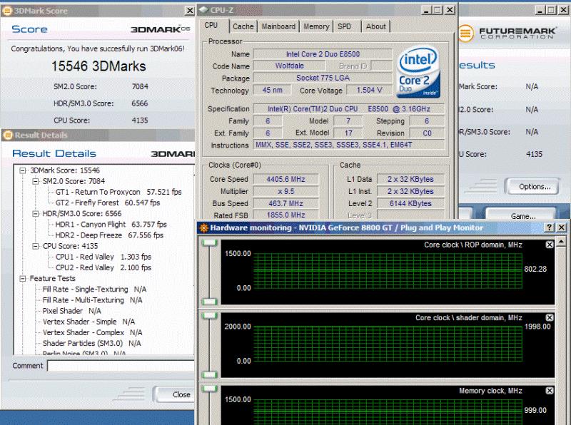Select CPU1 - Red Valley row
Viewport: 571px width, 425px height.
tap(103, 257)
